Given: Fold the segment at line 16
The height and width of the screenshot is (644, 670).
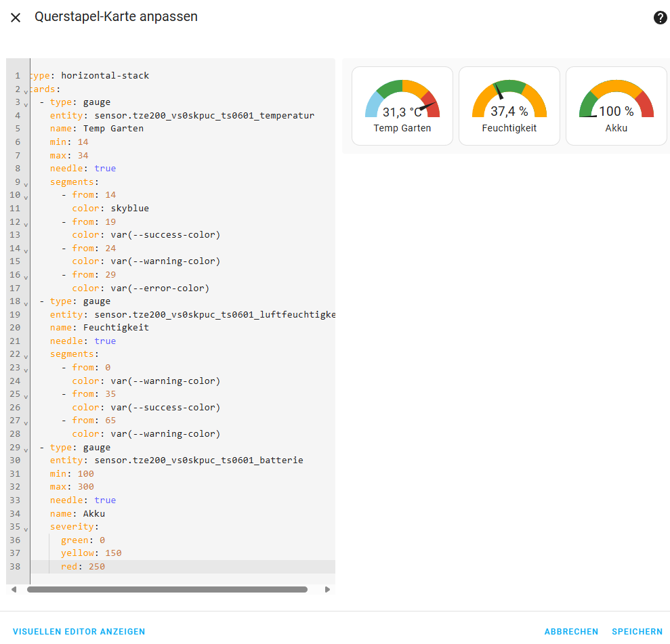Looking at the screenshot, I should coord(26,277).
